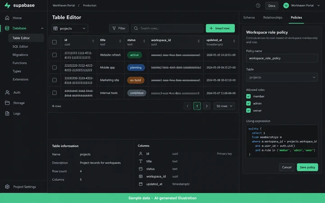Click the title column T icon

(140, 161)
